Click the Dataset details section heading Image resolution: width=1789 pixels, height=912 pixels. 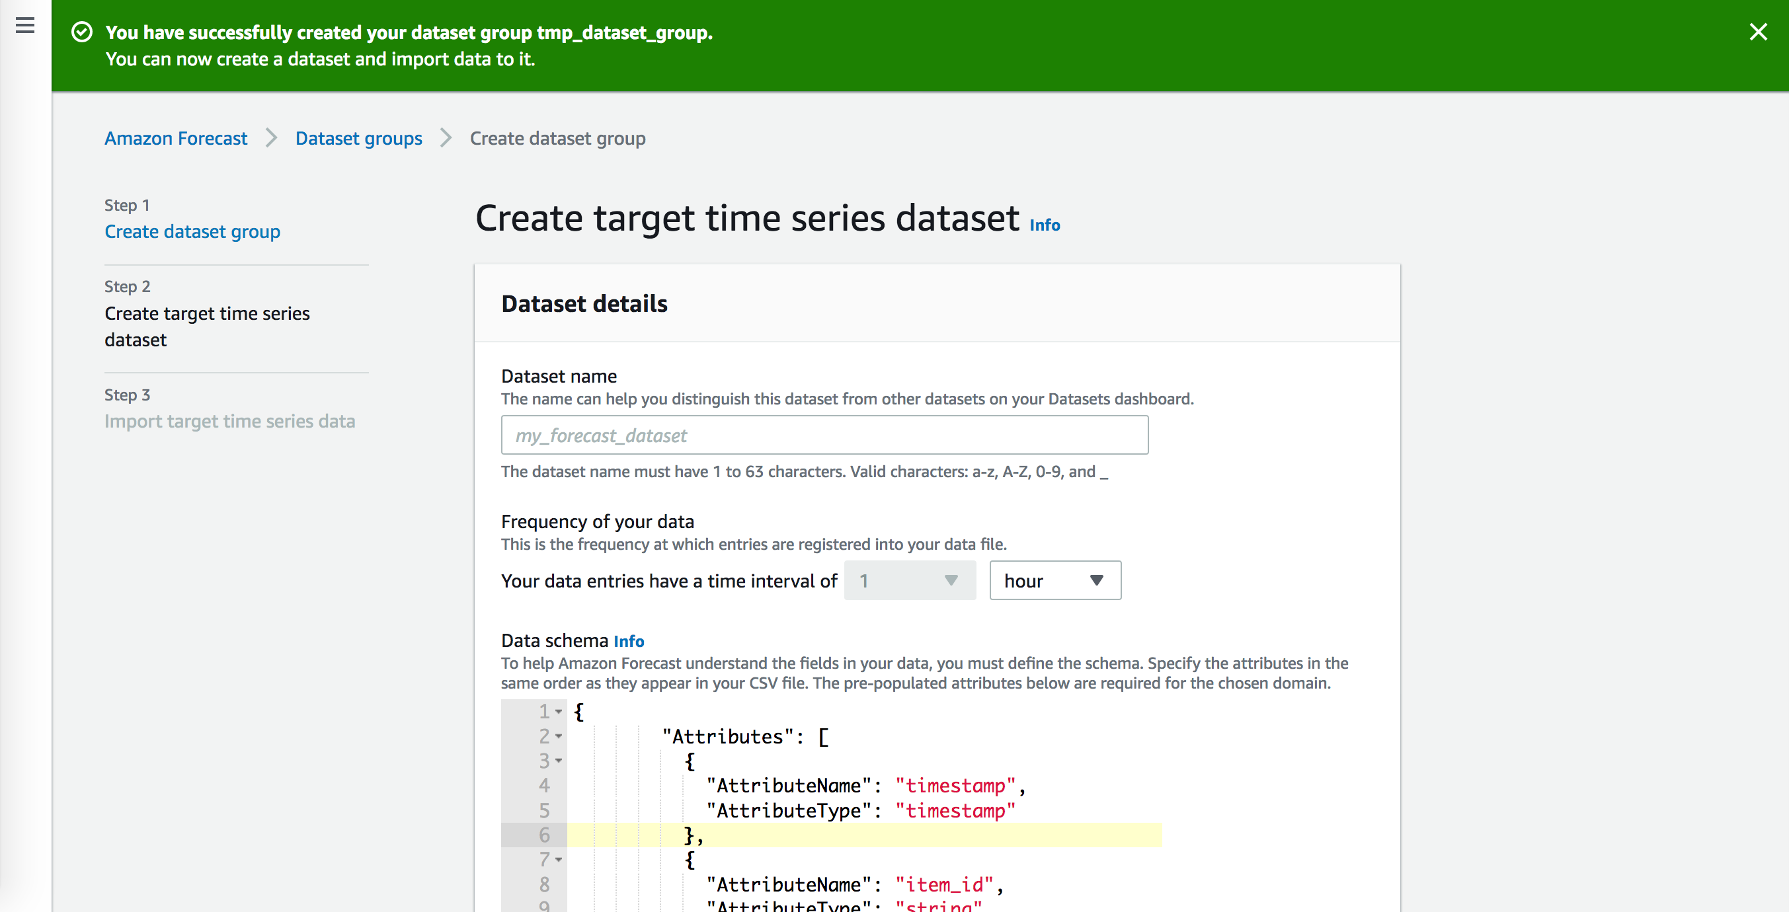[x=584, y=303]
